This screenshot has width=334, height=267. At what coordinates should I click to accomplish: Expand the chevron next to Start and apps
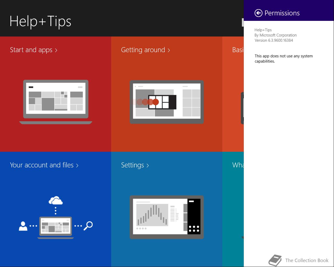(x=56, y=50)
